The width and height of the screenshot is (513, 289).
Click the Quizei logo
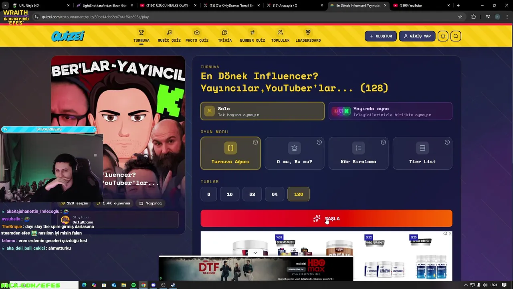68,36
